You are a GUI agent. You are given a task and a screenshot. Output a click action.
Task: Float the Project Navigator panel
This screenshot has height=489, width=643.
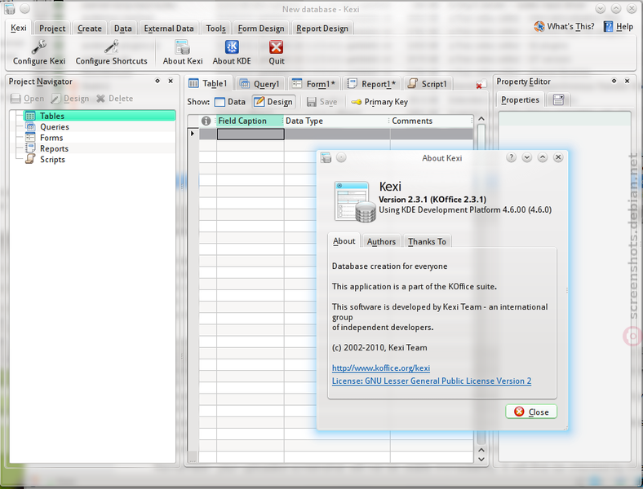(x=157, y=81)
